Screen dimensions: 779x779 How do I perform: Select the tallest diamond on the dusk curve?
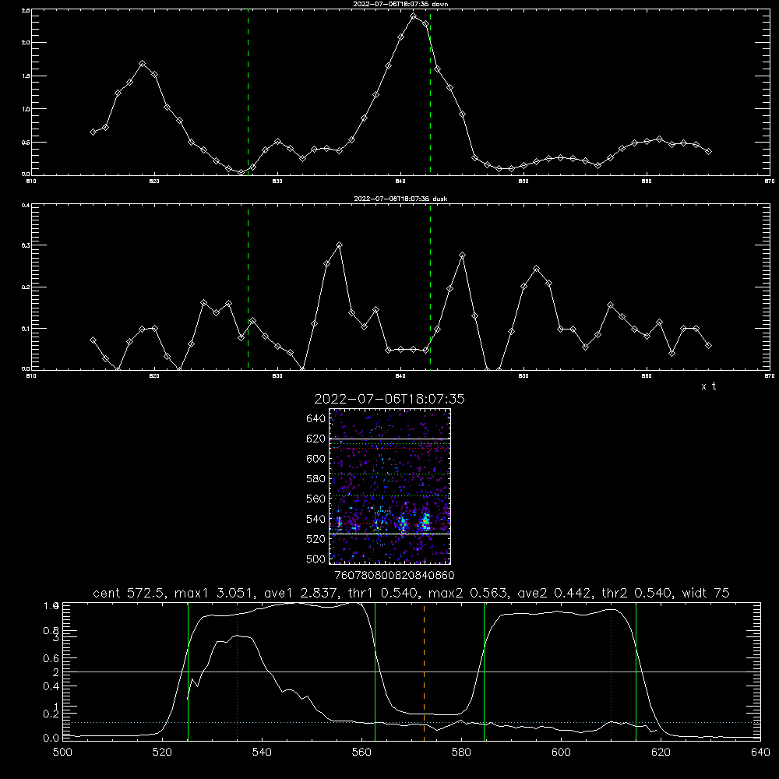click(x=340, y=245)
